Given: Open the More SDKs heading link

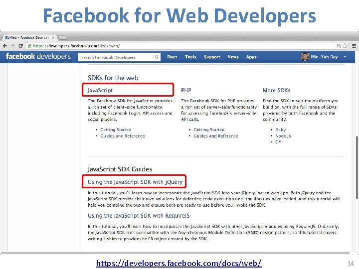Looking at the screenshot, I should point(277,90).
